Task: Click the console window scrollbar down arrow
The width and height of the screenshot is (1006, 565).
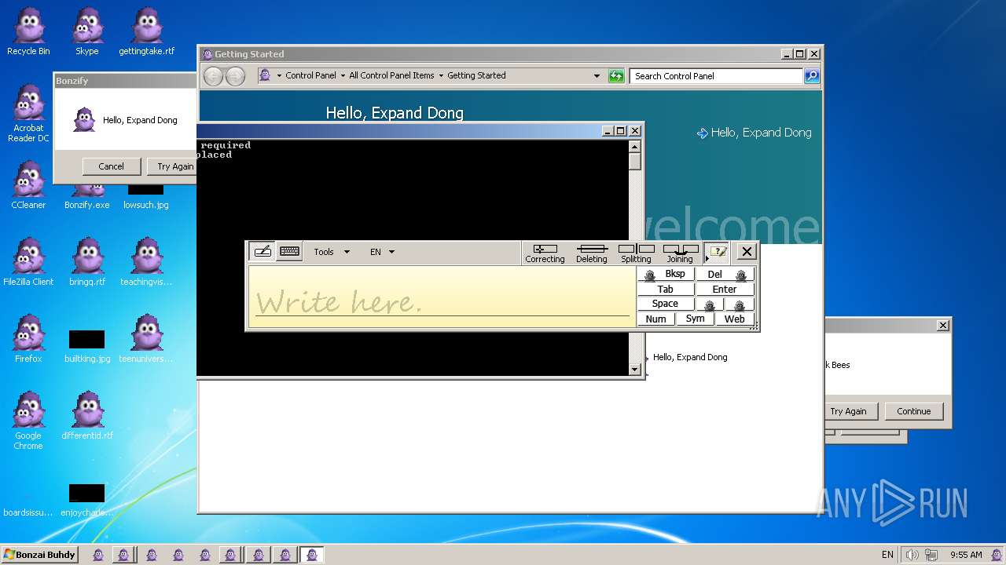Action: pos(635,369)
